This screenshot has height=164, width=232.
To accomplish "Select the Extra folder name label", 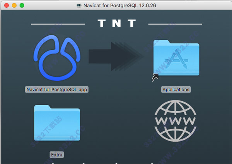I will 57,155.
